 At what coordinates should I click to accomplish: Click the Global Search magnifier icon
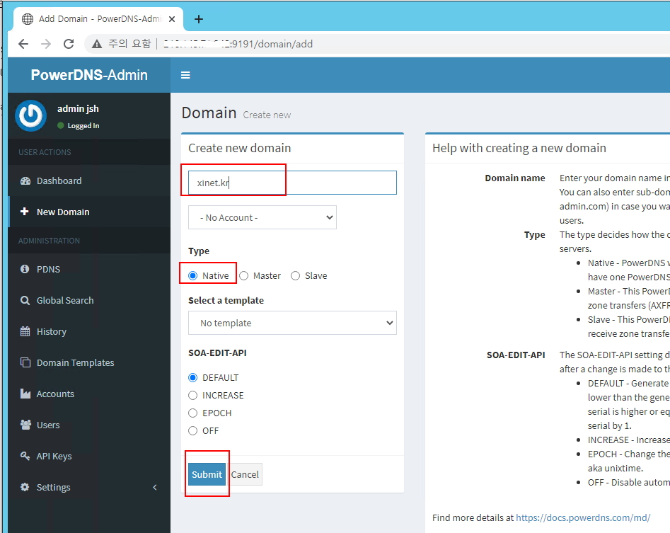[x=25, y=300]
